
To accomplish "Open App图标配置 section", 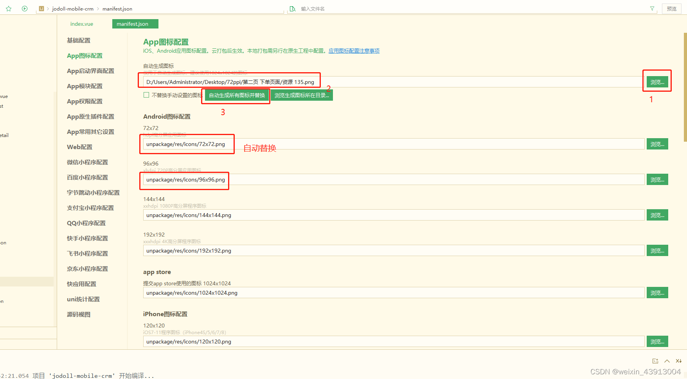I will pyautogui.click(x=85, y=55).
